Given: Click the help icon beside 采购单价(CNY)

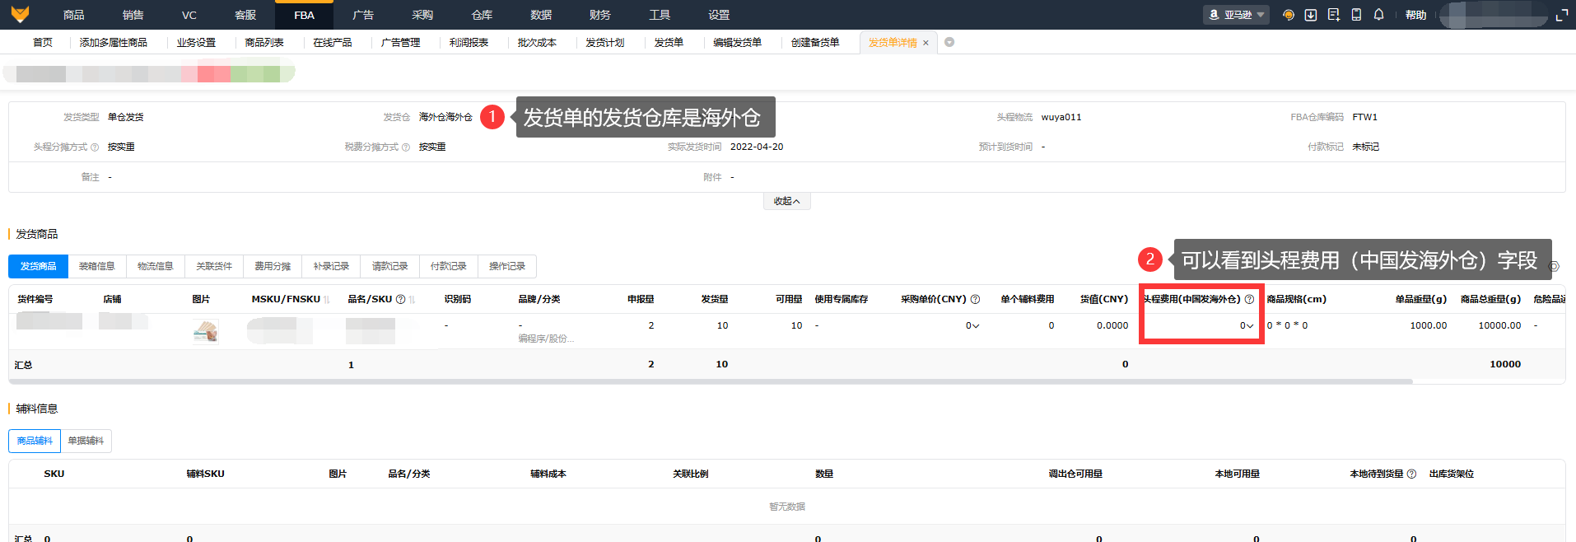Looking at the screenshot, I should click(975, 300).
